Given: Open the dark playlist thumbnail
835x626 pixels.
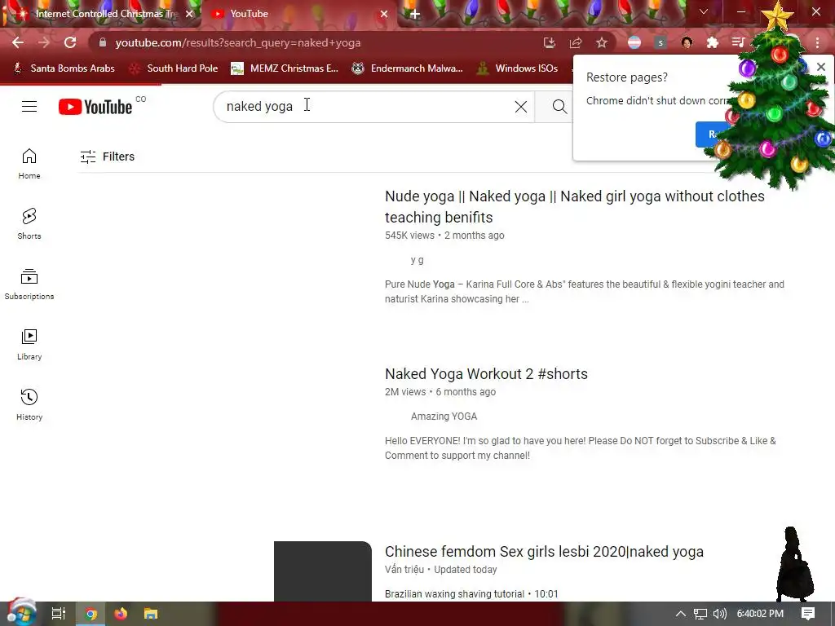Looking at the screenshot, I should [323, 571].
